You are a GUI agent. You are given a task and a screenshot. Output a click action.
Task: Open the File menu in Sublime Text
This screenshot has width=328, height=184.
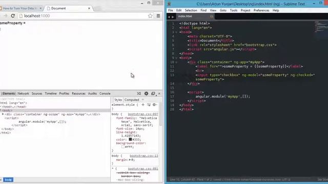click(171, 10)
